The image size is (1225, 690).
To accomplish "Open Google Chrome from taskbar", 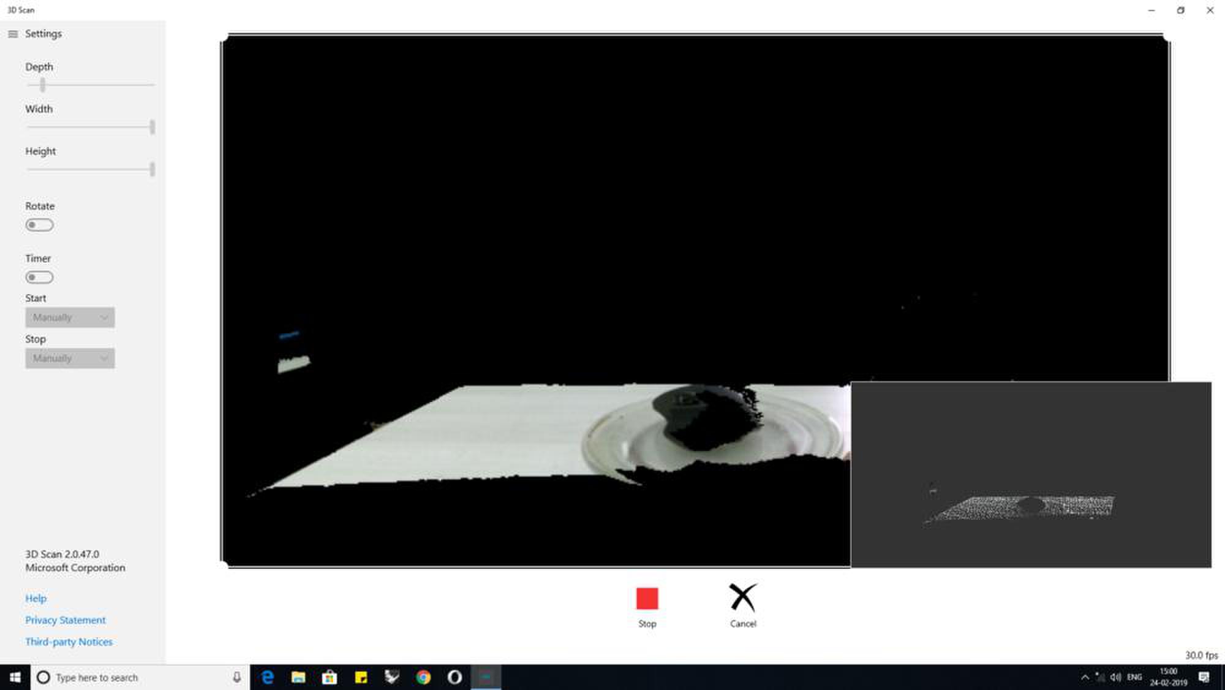I will point(423,677).
